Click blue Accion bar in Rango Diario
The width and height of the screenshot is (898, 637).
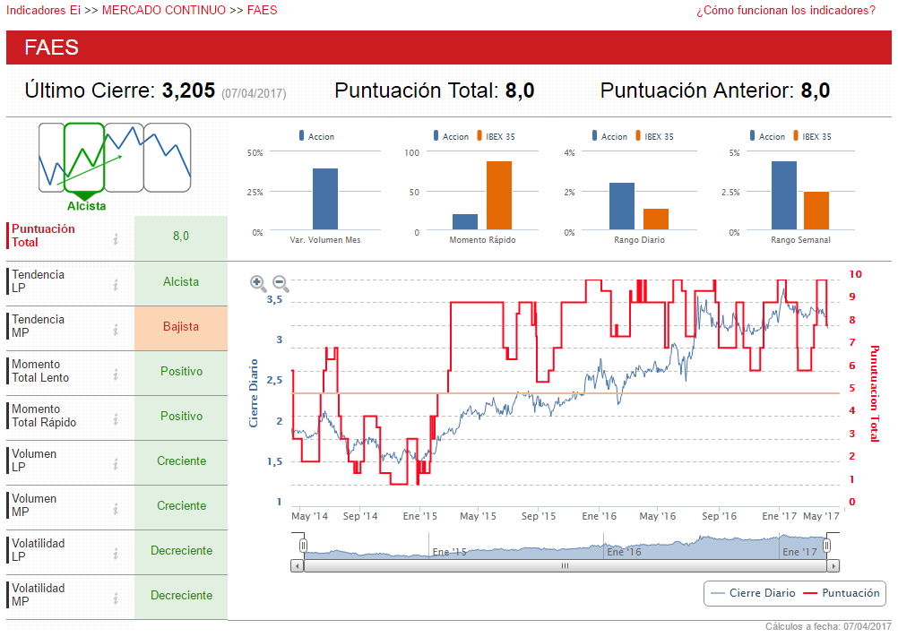pos(621,206)
